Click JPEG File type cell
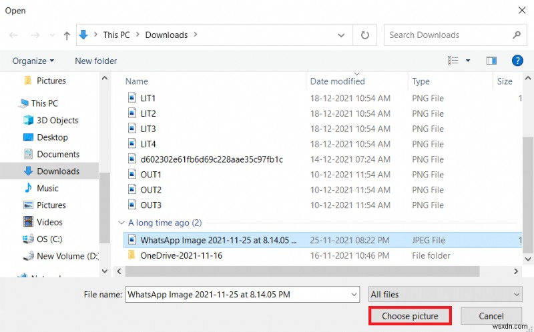Viewport: 534px width, 332px height. coord(429,240)
